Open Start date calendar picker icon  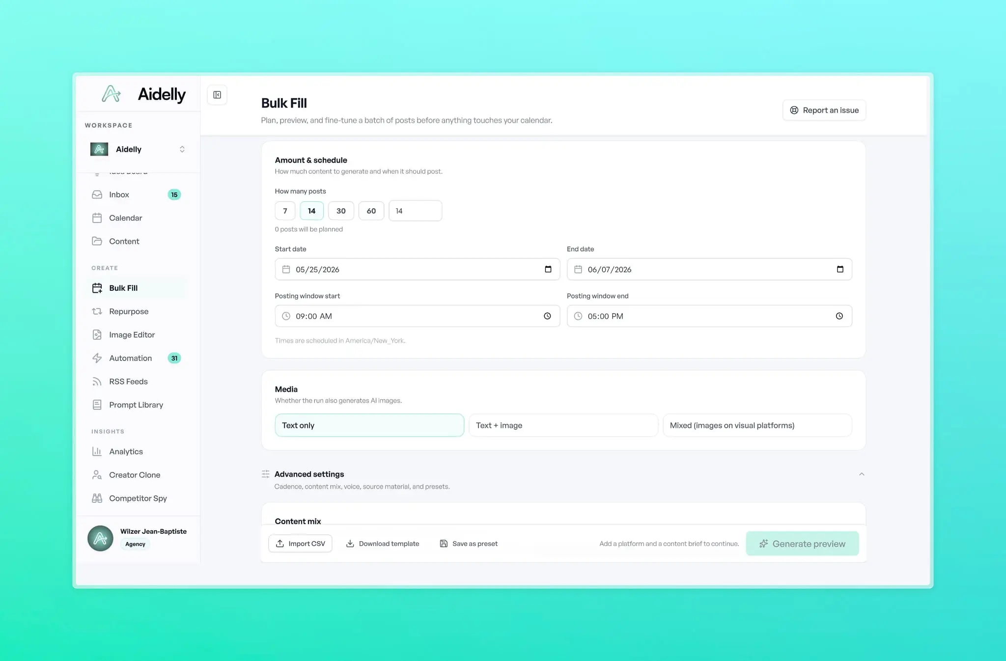[548, 269]
